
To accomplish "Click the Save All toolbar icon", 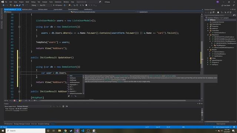I will point(20,5).
